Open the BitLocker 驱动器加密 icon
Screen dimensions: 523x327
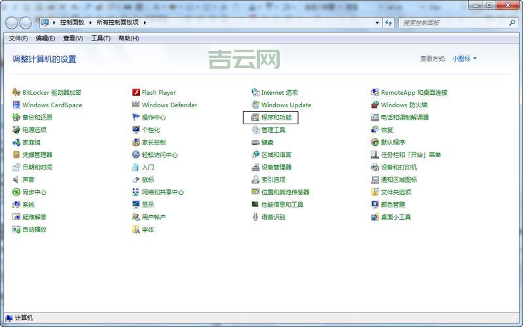[16, 92]
